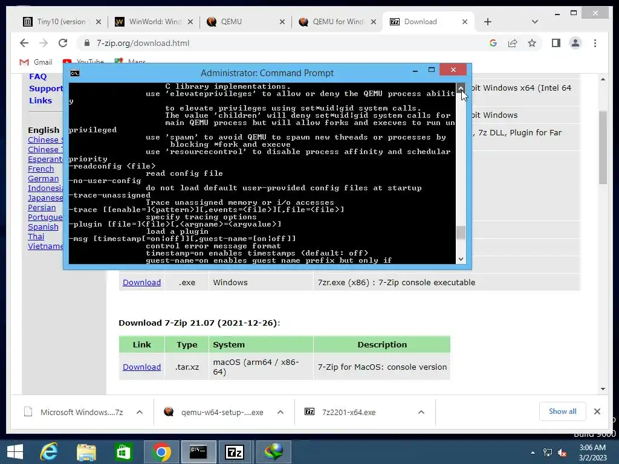Viewport: 619px width, 464px height.
Task: Open the tab search chevron
Action: (x=534, y=22)
